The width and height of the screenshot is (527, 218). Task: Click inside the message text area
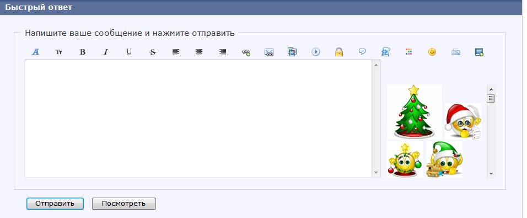tap(198, 119)
